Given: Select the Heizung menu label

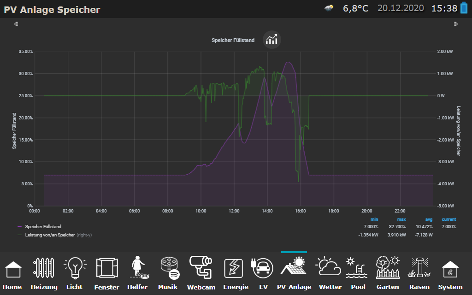Looking at the screenshot, I should click(x=44, y=287).
